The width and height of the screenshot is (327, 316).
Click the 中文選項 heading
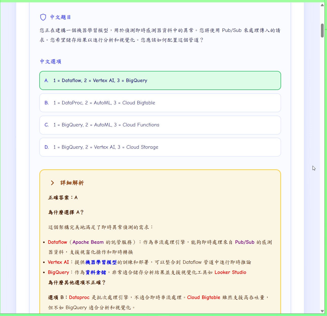coord(50,62)
